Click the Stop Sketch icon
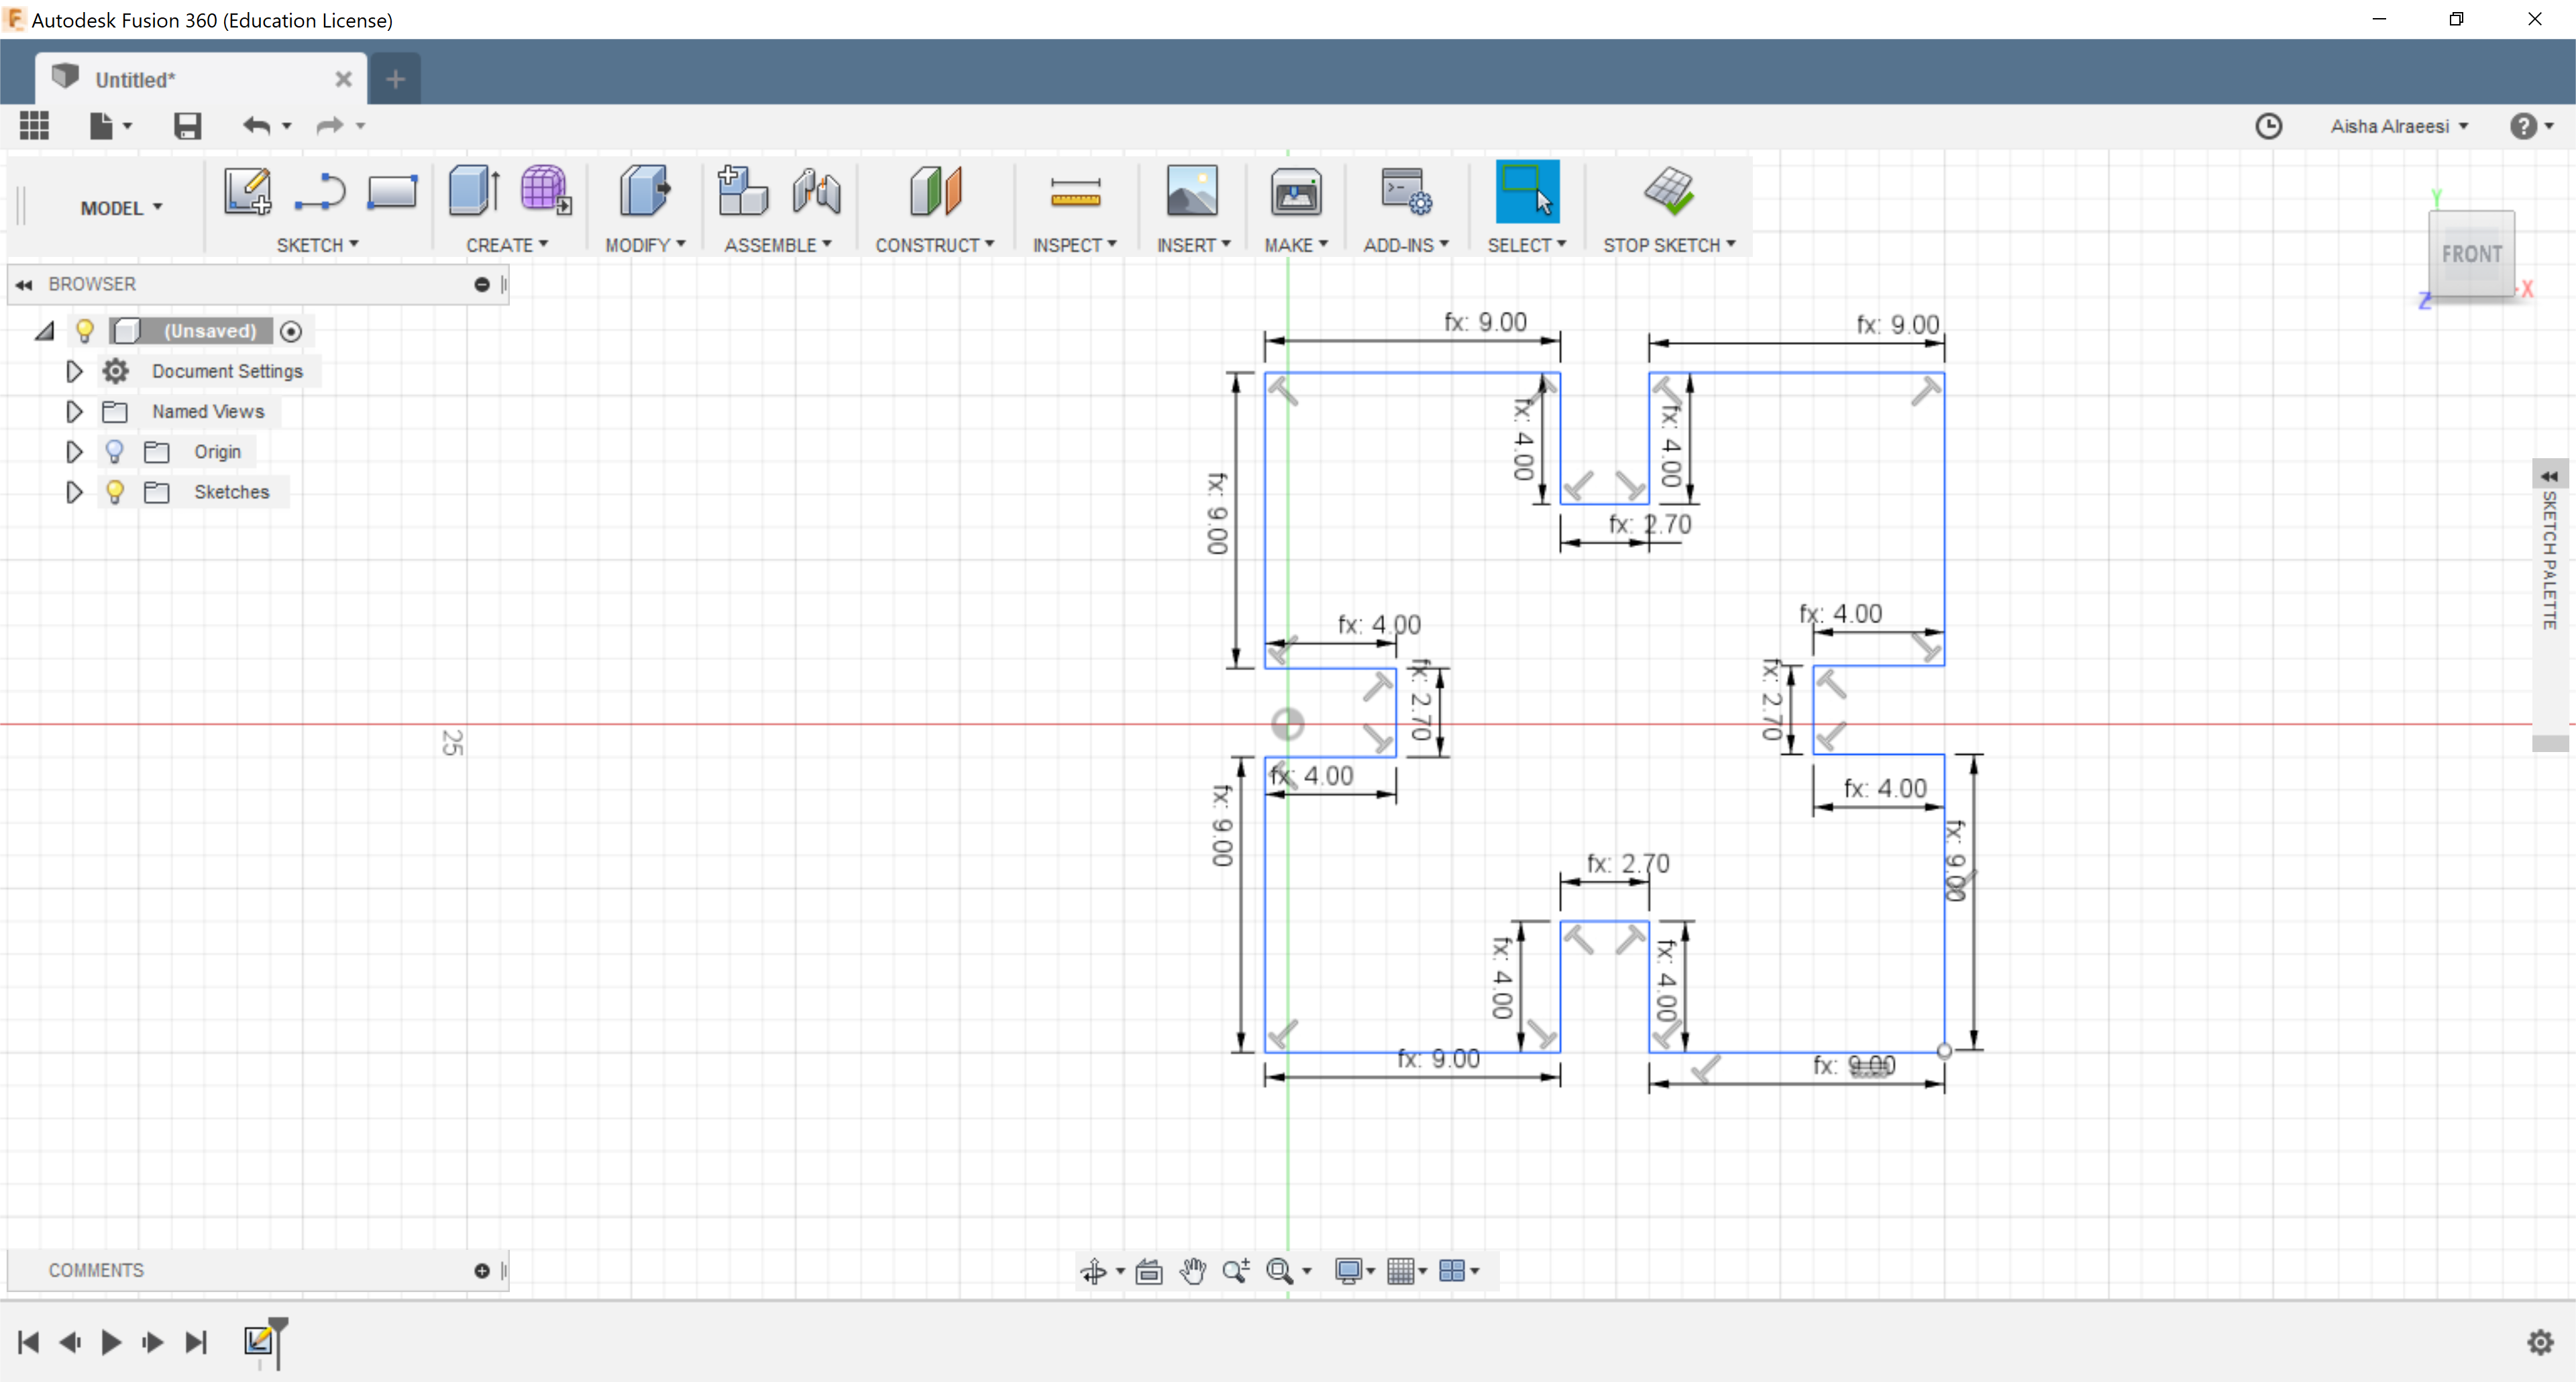 tap(1668, 190)
